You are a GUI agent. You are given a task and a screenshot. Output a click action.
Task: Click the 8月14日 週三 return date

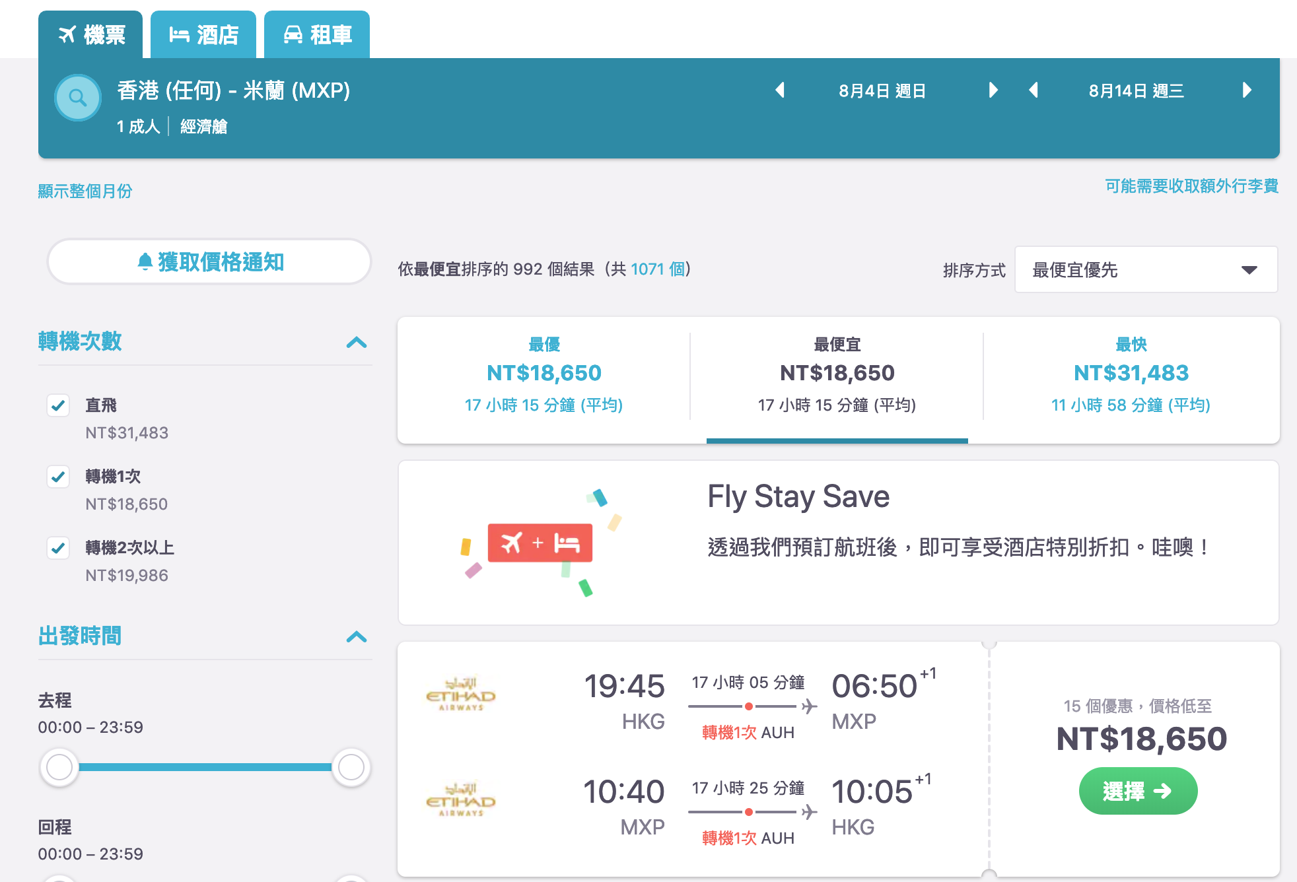(1137, 91)
